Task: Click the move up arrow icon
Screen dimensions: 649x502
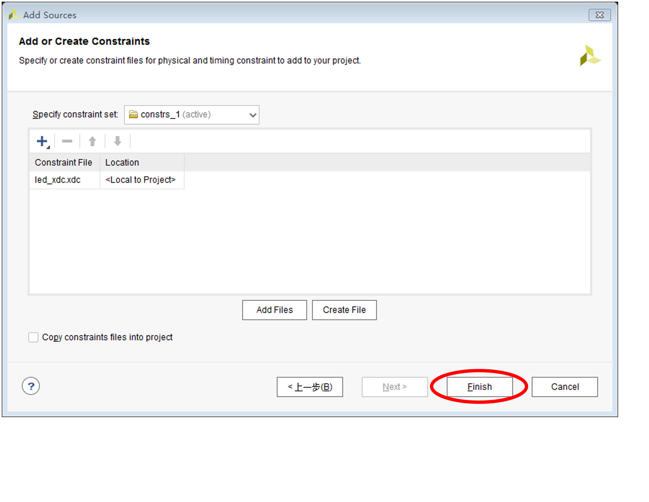Action: pos(92,141)
